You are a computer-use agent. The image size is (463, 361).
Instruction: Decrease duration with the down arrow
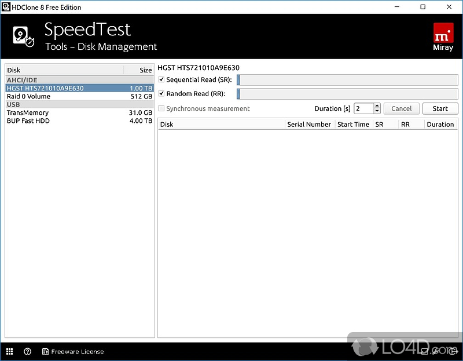pyautogui.click(x=377, y=111)
